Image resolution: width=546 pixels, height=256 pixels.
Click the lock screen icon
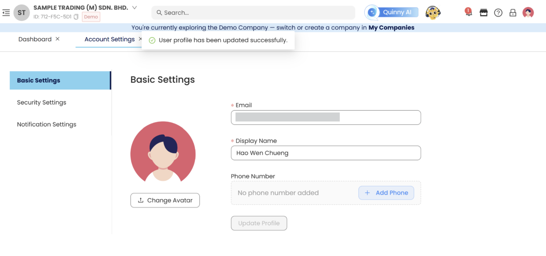pos(513,13)
